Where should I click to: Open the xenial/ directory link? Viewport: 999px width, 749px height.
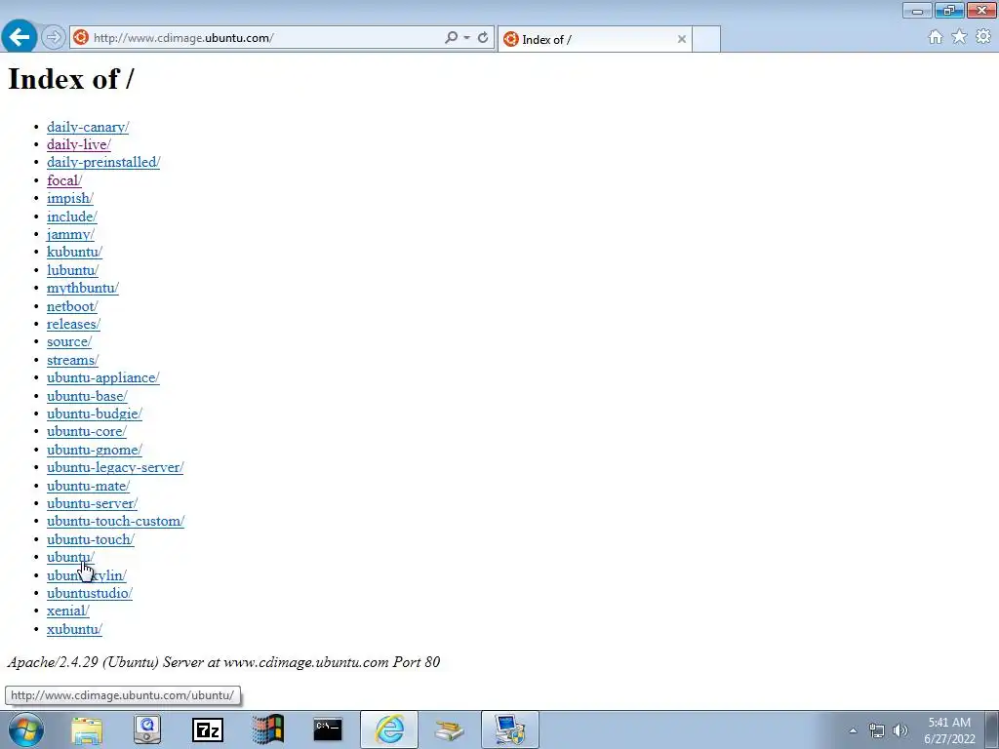pyautogui.click(x=68, y=611)
